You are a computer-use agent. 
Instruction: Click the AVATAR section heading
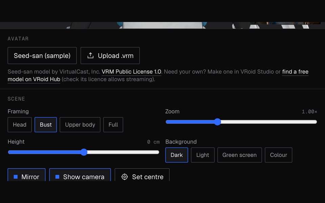tap(18, 39)
